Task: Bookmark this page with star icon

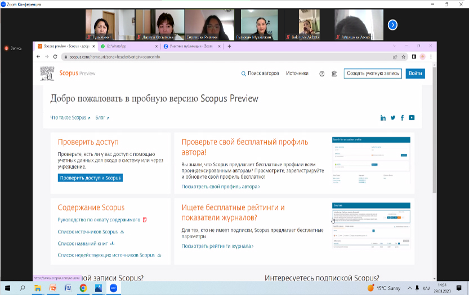Action: (x=403, y=57)
